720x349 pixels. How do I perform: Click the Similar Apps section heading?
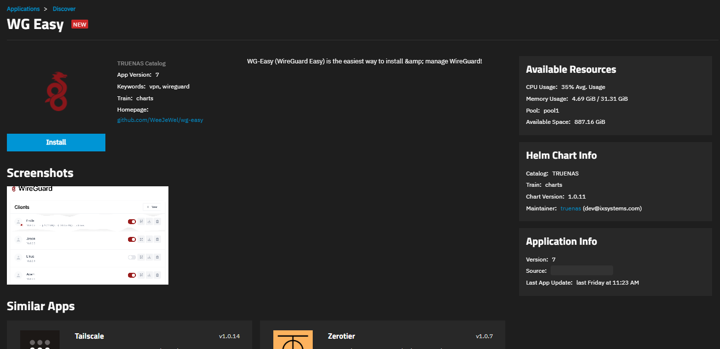tap(41, 306)
